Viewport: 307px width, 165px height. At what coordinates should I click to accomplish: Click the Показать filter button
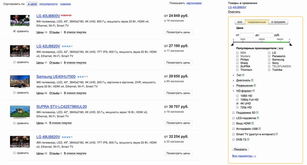[x=241, y=149]
